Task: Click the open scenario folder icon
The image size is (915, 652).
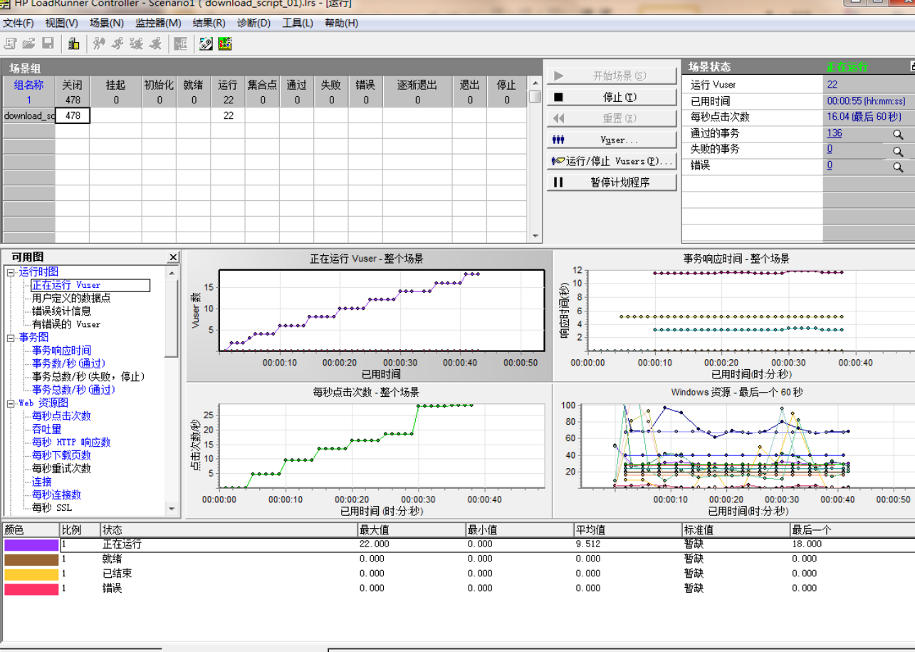Action: [28, 44]
